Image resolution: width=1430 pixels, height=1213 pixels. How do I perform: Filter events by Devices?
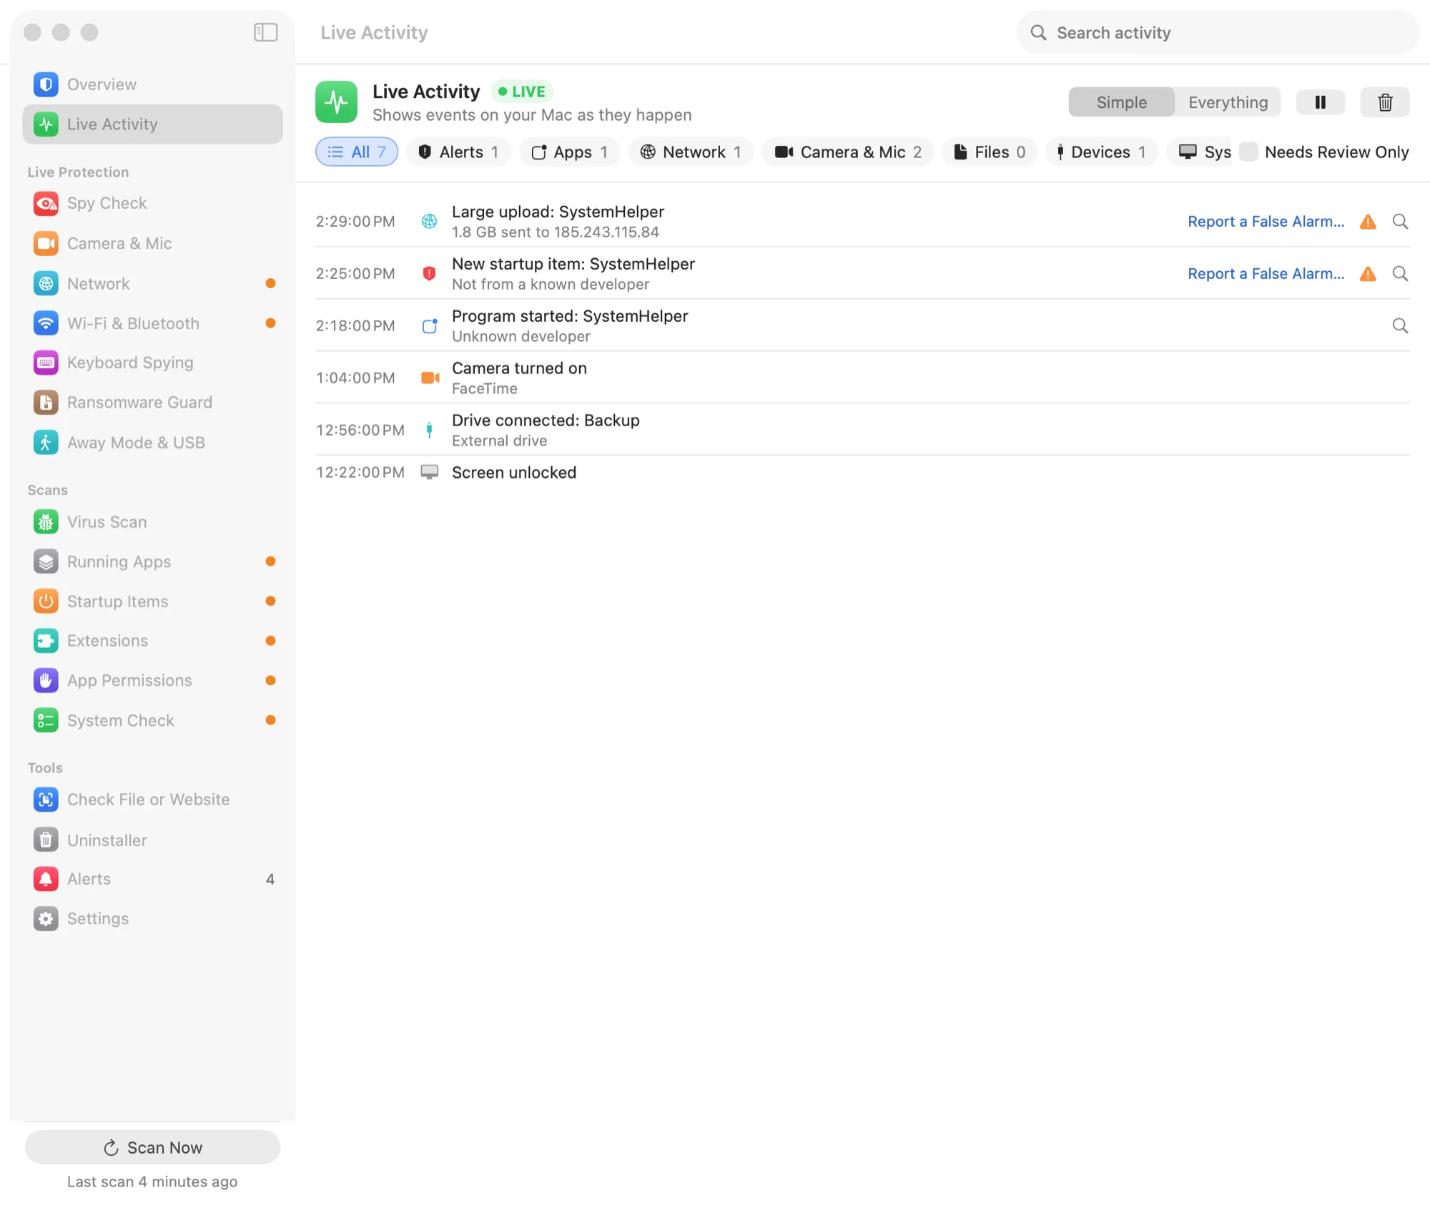click(1102, 152)
